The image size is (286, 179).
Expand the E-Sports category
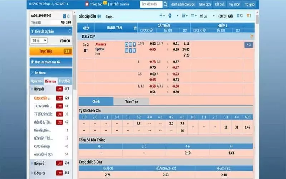click(x=32, y=173)
